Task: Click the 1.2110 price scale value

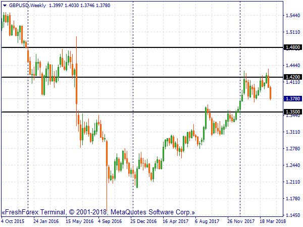Action: [293, 182]
